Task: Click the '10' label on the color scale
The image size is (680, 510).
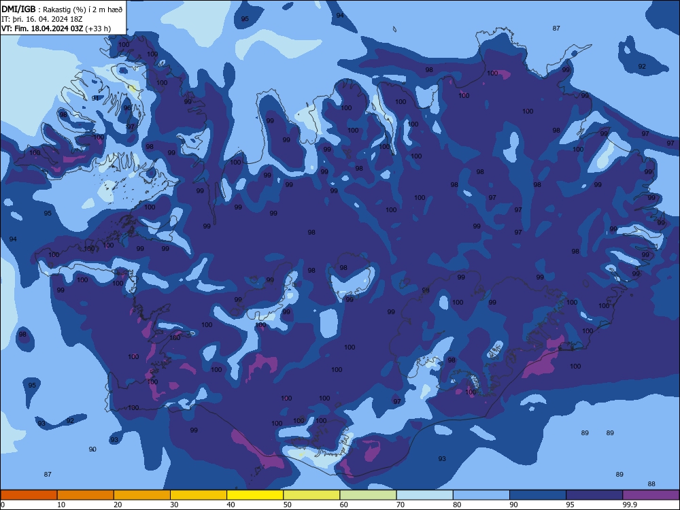Action: [61, 505]
